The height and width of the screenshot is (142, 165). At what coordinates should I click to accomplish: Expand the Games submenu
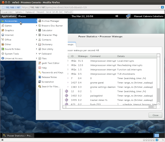(x=19, y=26)
